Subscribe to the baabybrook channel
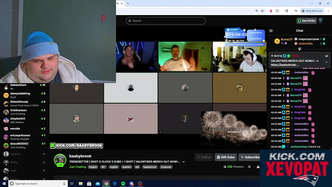Viewport: 332px width, 187px height. (x=250, y=157)
